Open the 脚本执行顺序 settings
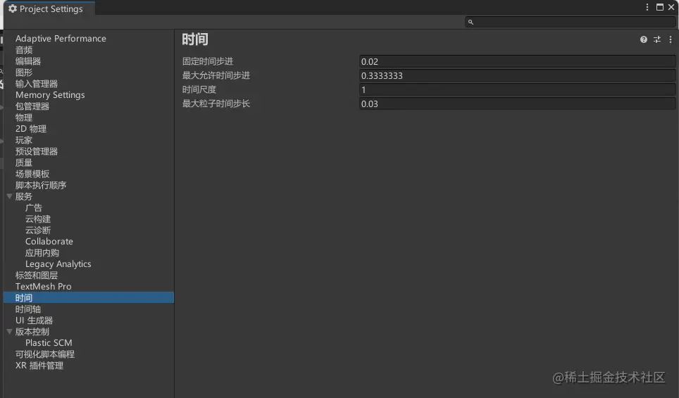The height and width of the screenshot is (398, 679). pyautogui.click(x=41, y=185)
